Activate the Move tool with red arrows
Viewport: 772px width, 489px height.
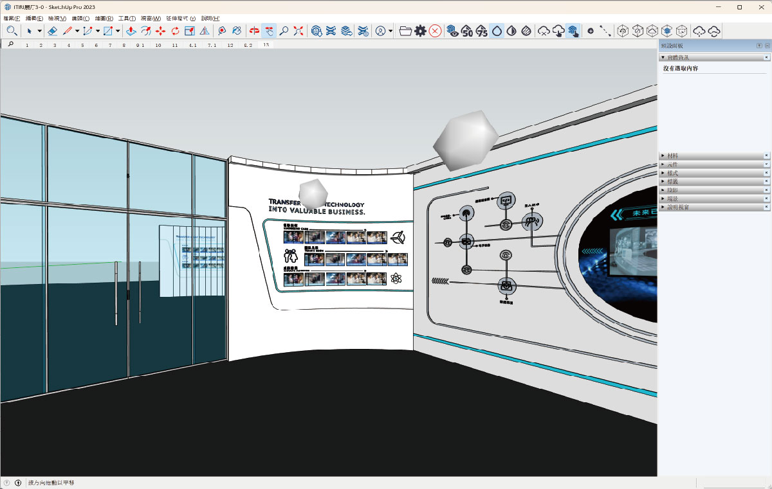[160, 31]
